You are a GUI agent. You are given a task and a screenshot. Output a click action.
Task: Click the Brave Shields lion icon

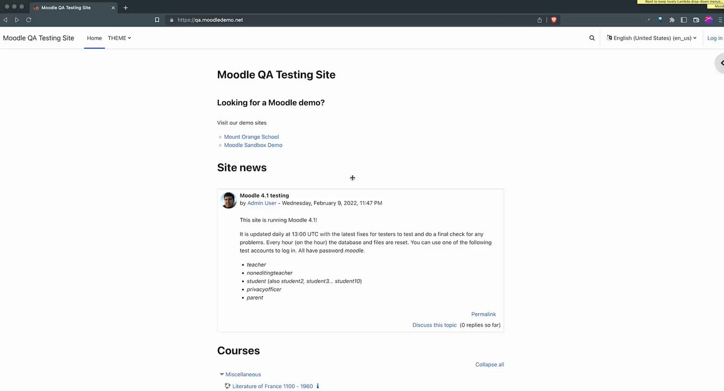(554, 20)
